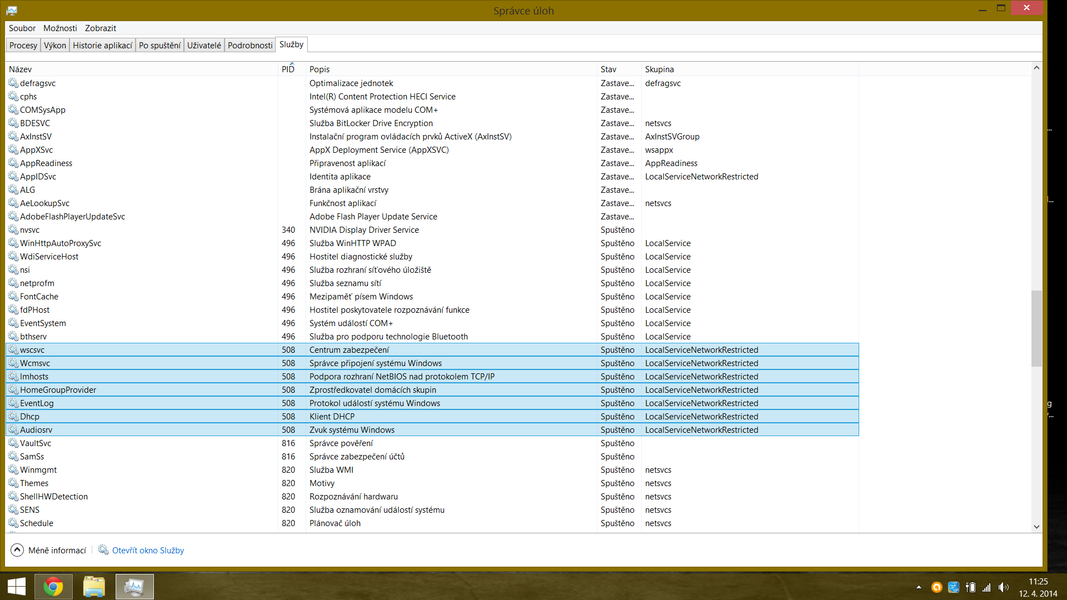Sort by the Název column header

point(142,69)
